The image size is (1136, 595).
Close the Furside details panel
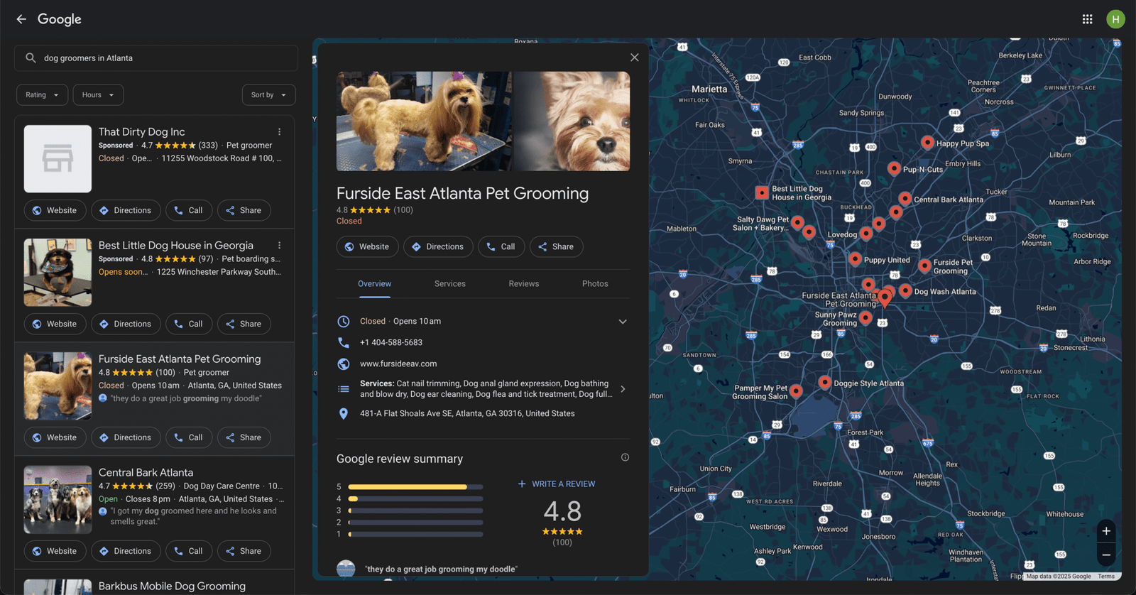tap(635, 58)
